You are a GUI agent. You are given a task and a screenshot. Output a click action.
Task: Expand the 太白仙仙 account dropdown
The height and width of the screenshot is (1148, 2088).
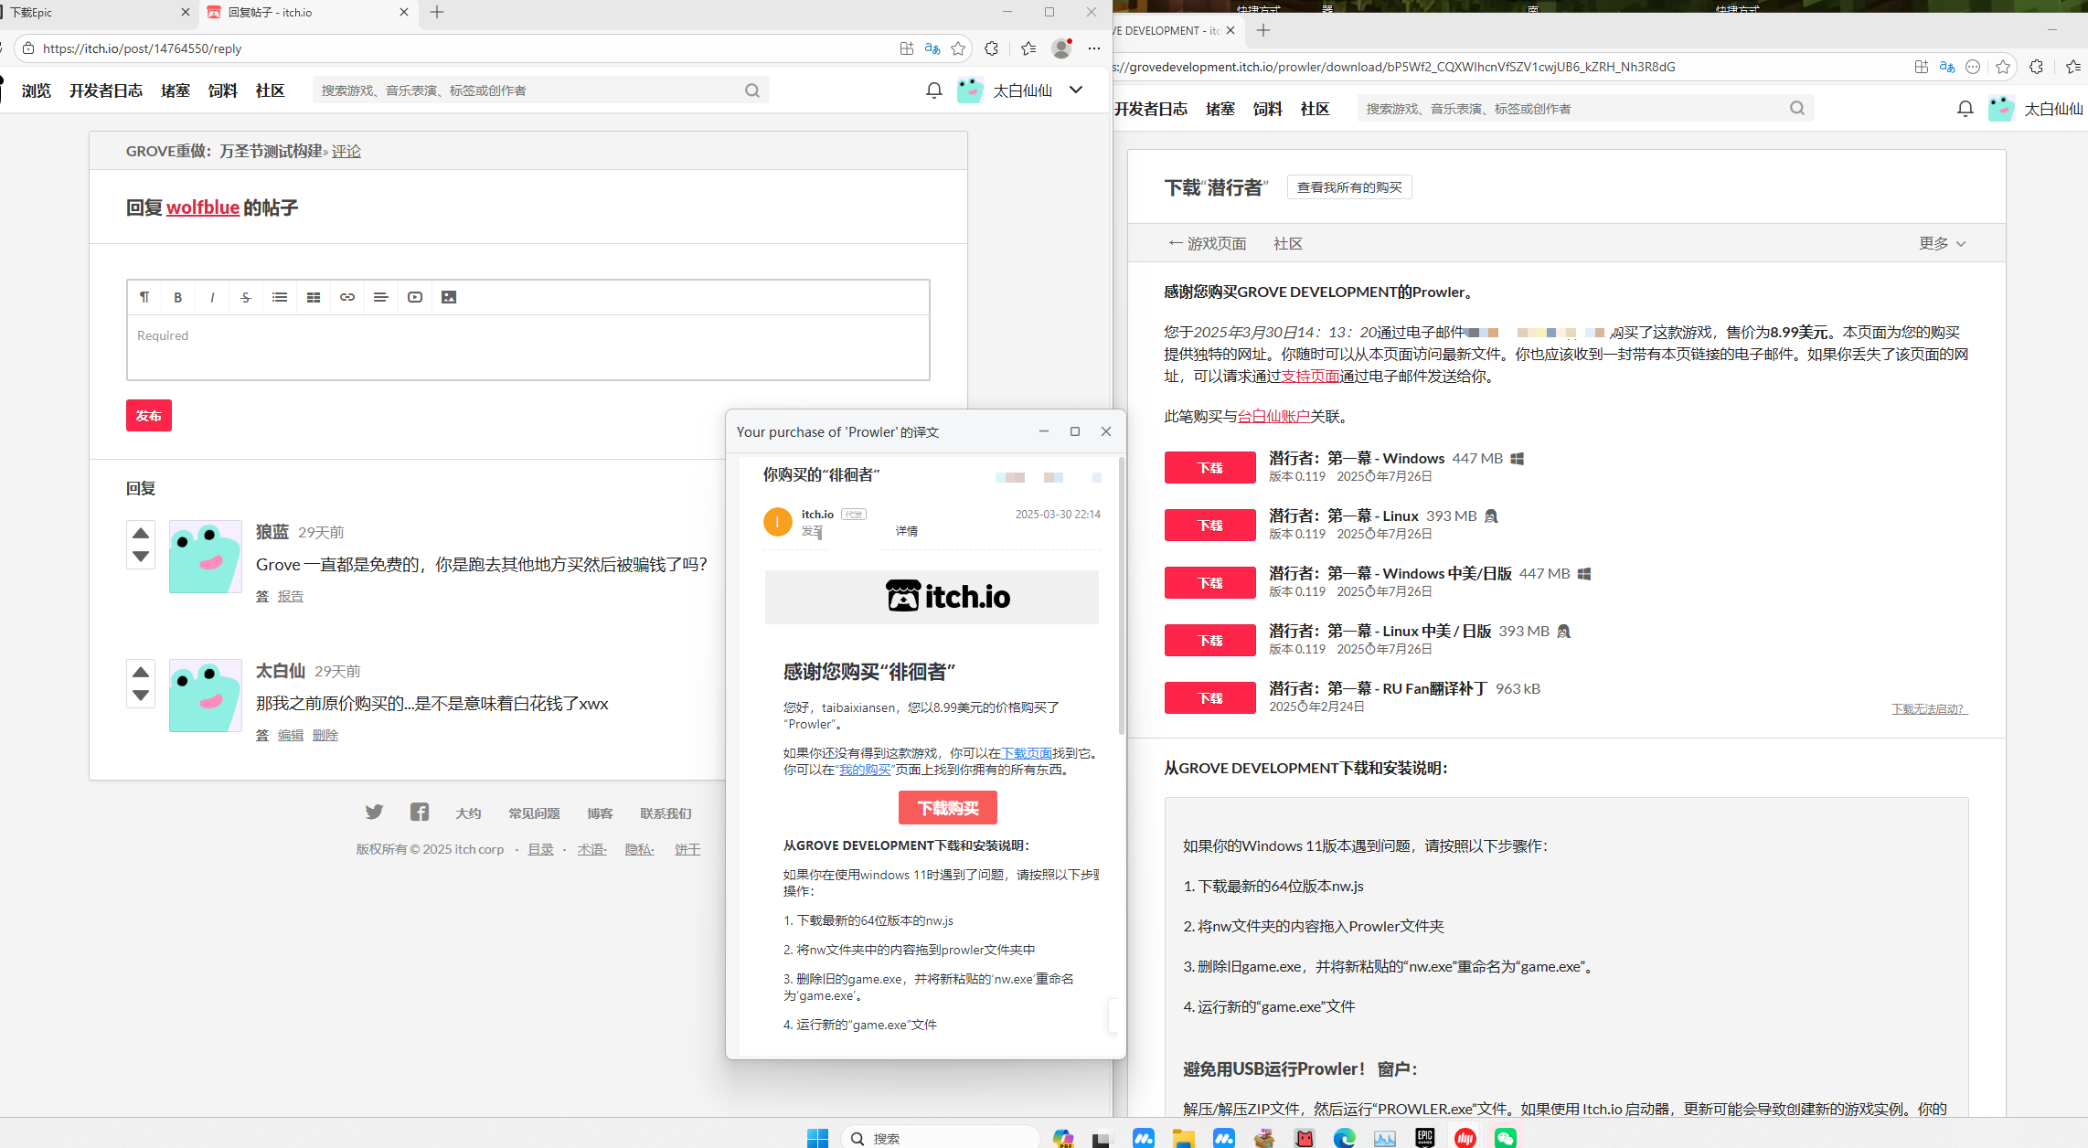tap(1076, 90)
